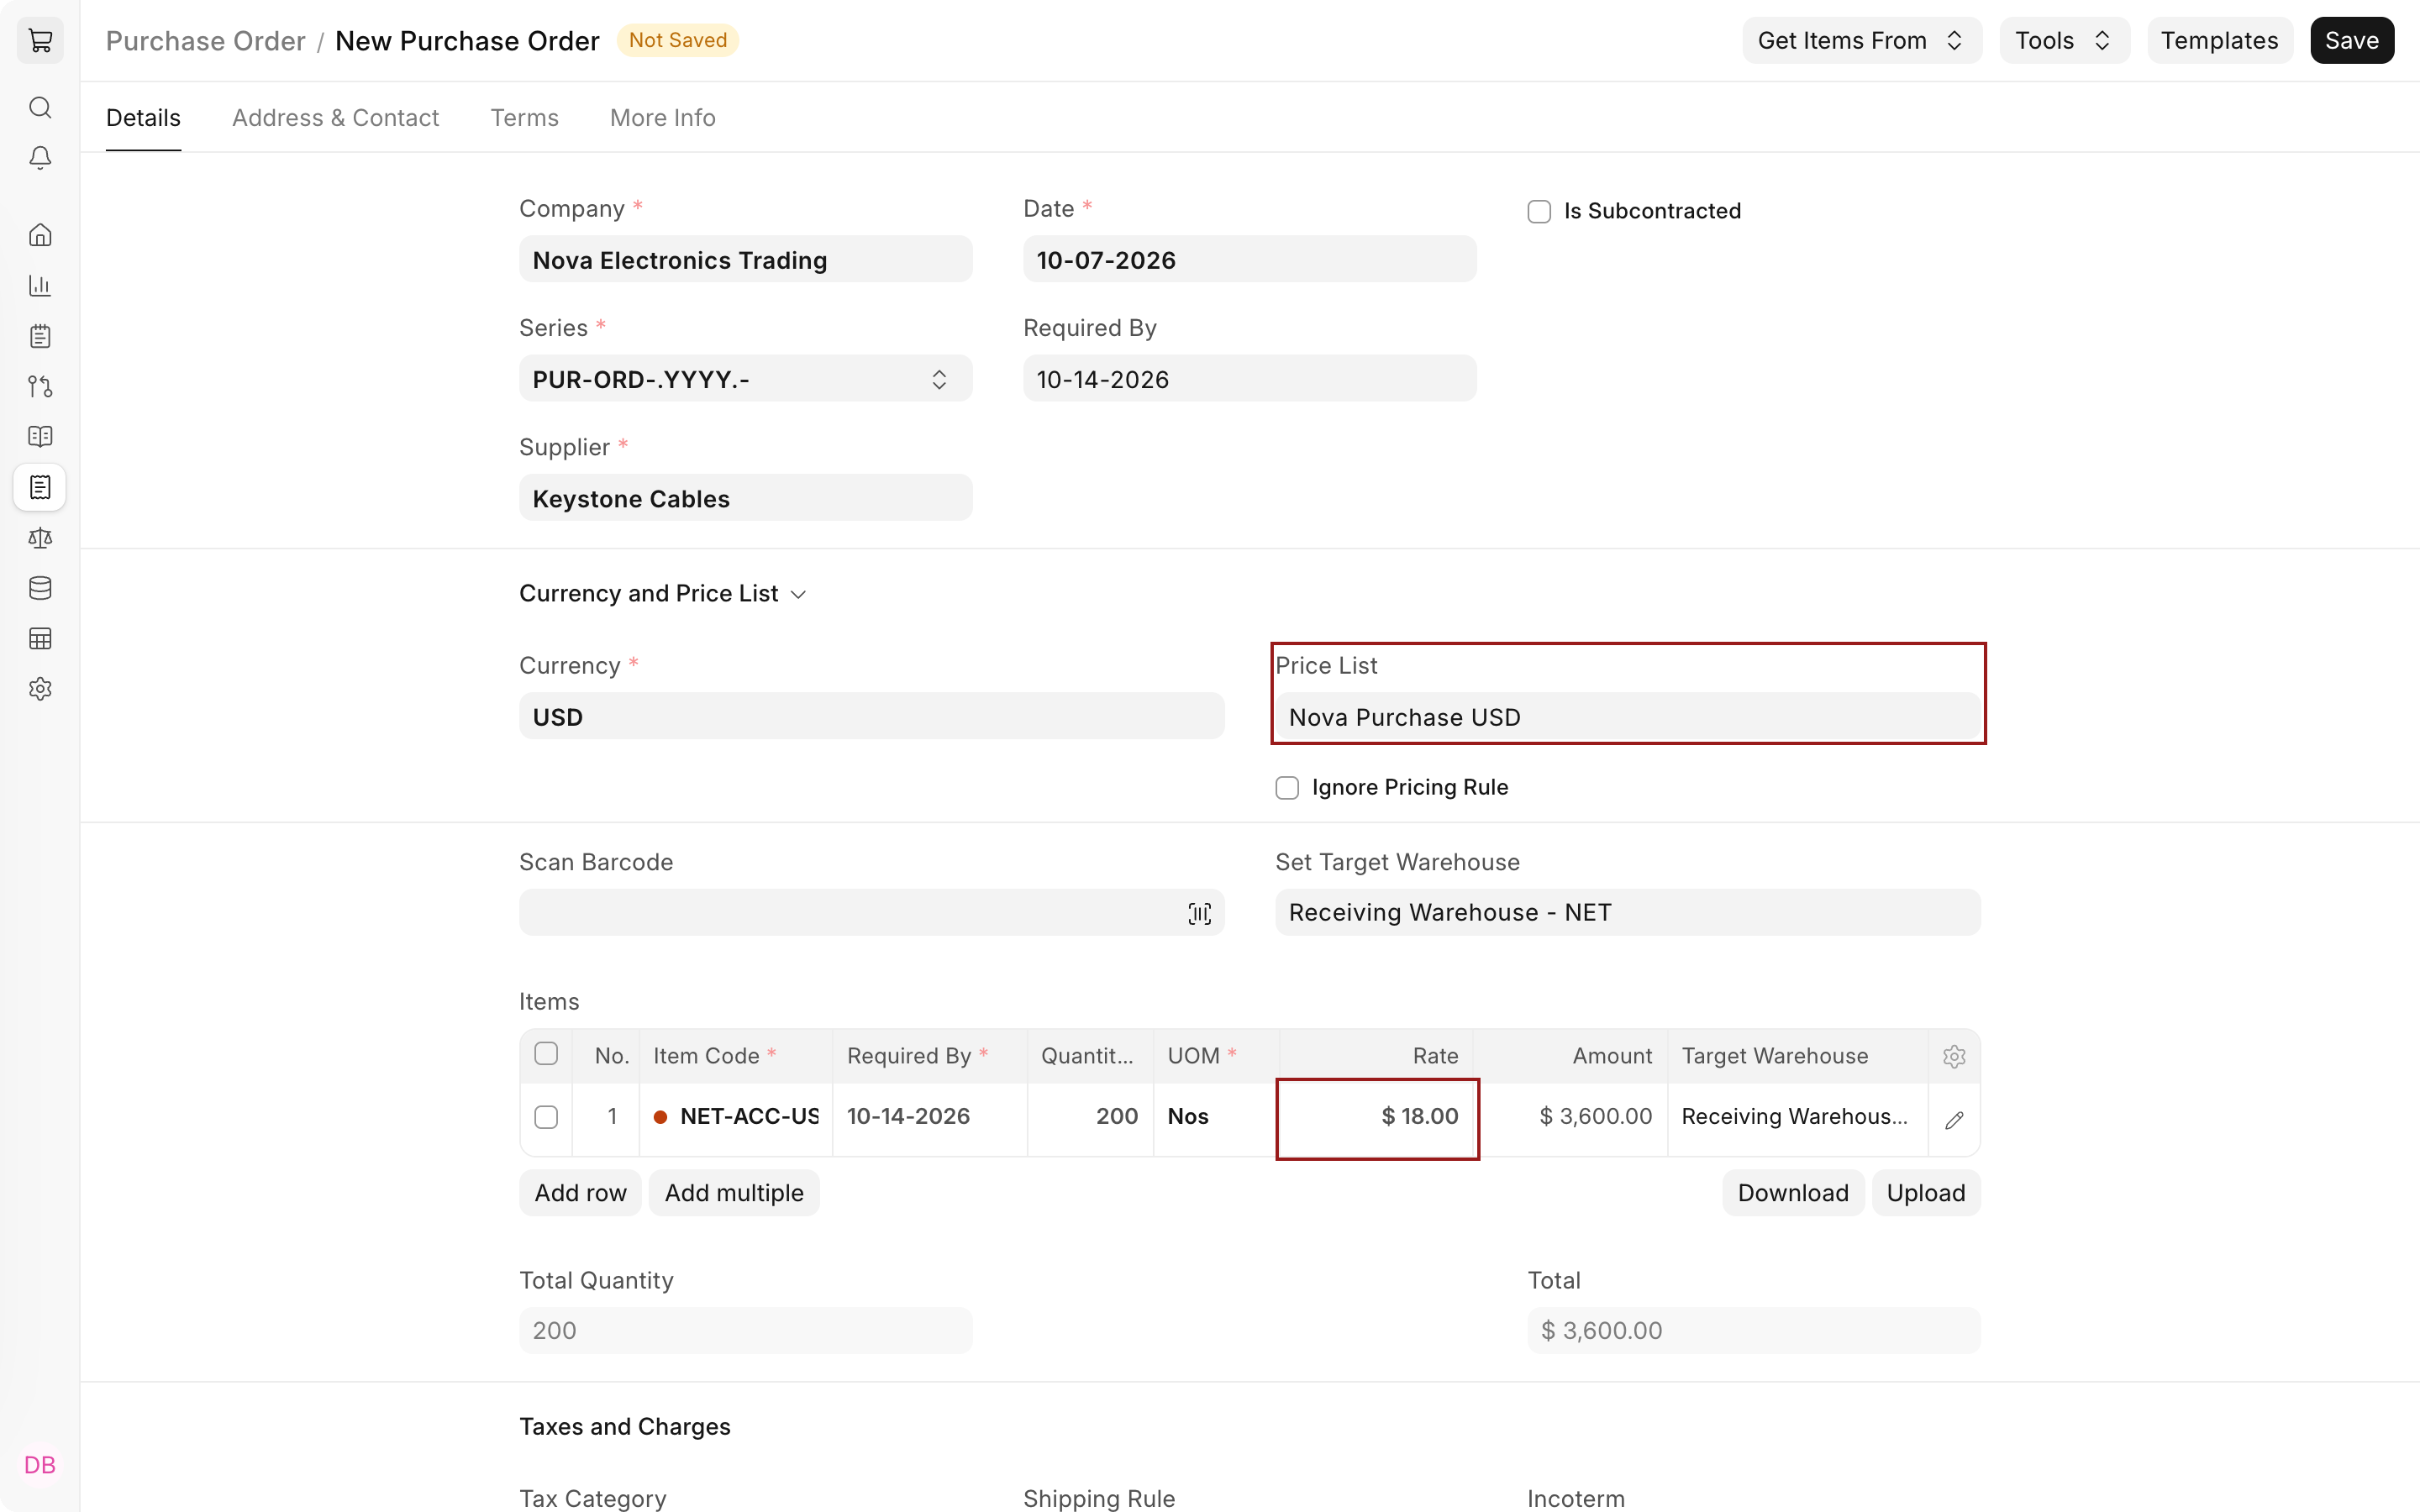Open Supplier field Keystone Cables
Viewport: 2420px width, 1512px height.
(x=745, y=498)
